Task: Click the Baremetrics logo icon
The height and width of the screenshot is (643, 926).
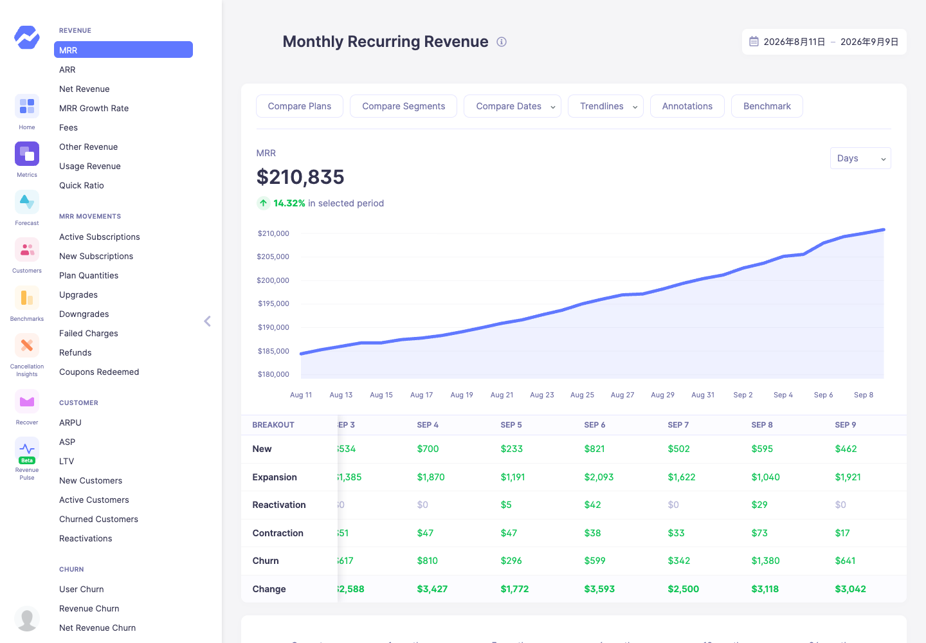Action: [x=27, y=37]
